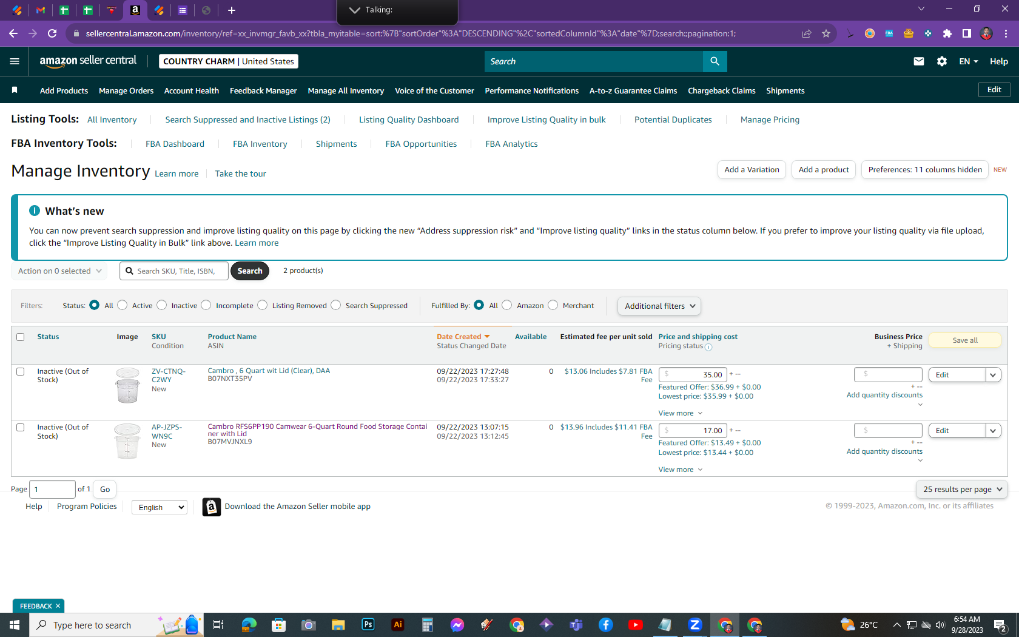Open the Action on 0 selected dropdown

[59, 271]
